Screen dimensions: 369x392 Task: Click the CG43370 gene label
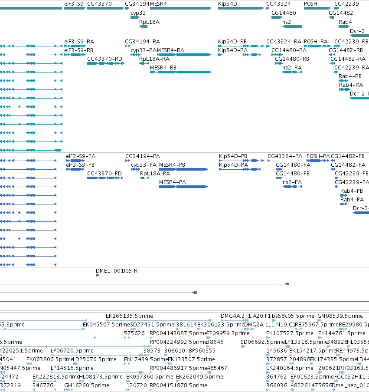(99, 4)
